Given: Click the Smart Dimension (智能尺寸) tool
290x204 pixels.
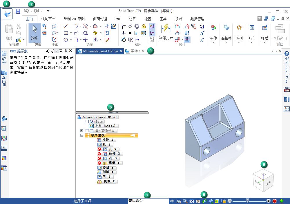Looking at the screenshot, I should coord(166,32).
